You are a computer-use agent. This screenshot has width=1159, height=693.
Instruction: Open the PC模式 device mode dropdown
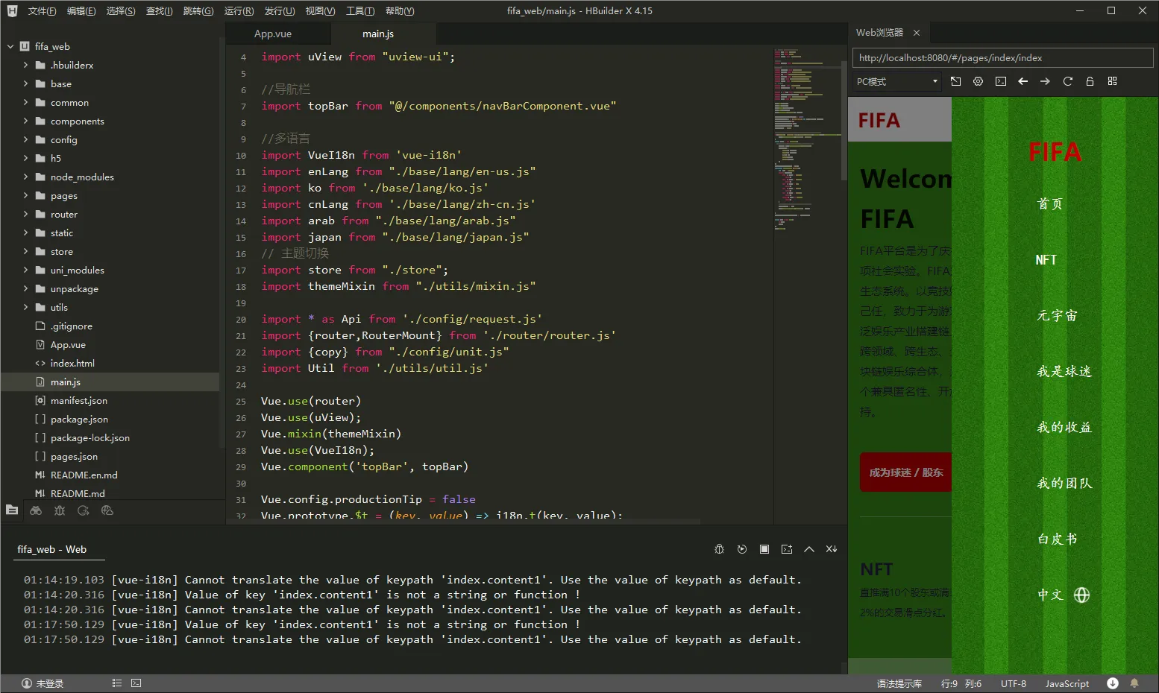[897, 81]
